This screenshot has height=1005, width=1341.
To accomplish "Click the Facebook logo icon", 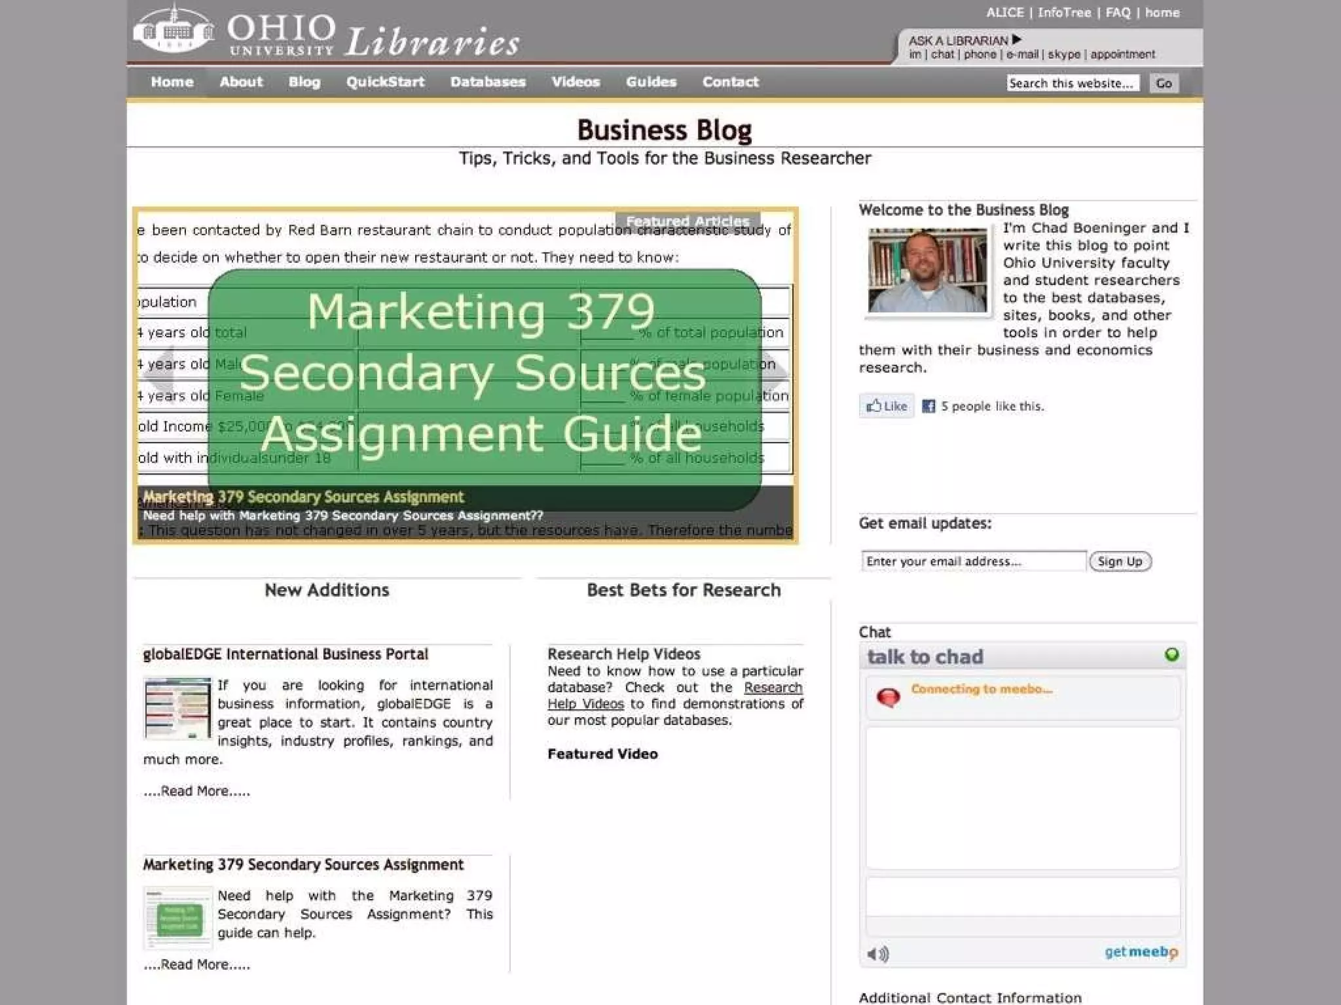I will tap(928, 406).
